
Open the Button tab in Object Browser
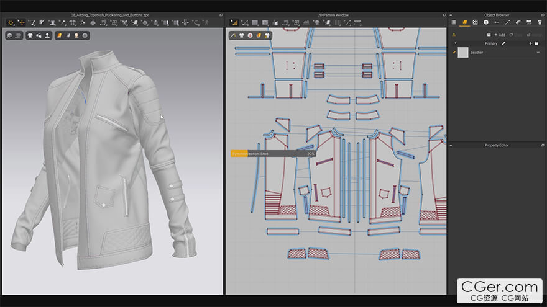click(x=486, y=22)
